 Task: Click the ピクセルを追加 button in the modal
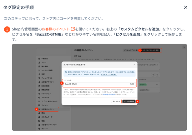click(x=129, y=101)
